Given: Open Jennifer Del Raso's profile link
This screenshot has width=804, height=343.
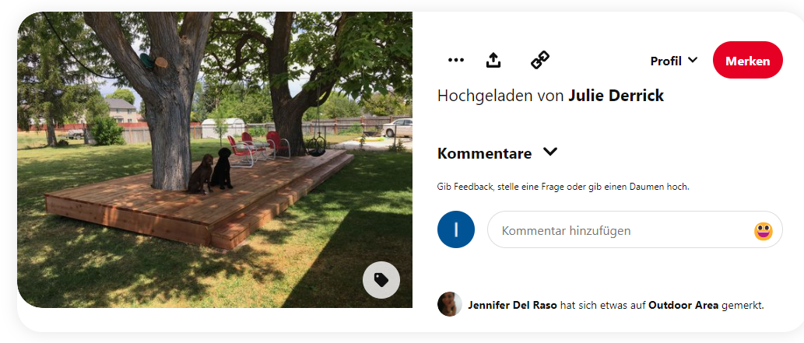Looking at the screenshot, I should pos(512,306).
